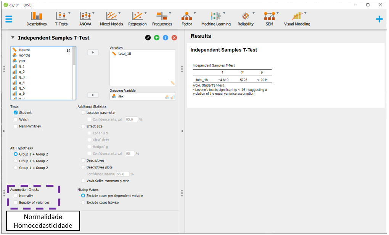389x235 pixels.
Task: Select Exclude cases listwise
Action: [x=83, y=202]
